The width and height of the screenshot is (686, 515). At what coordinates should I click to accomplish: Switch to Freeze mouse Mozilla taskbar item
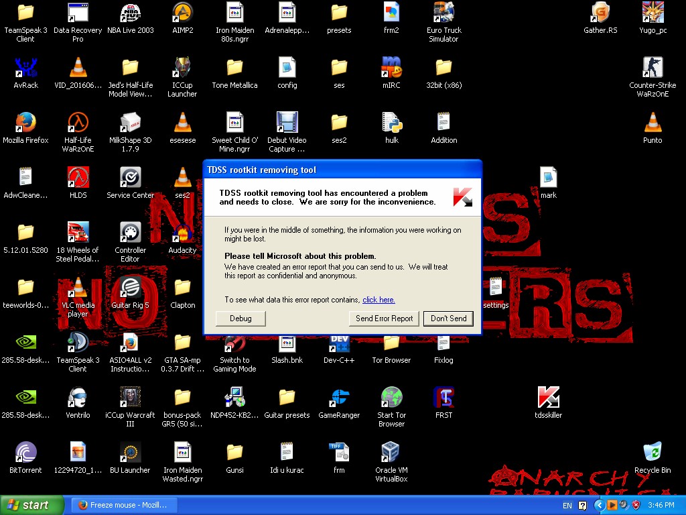click(123, 505)
